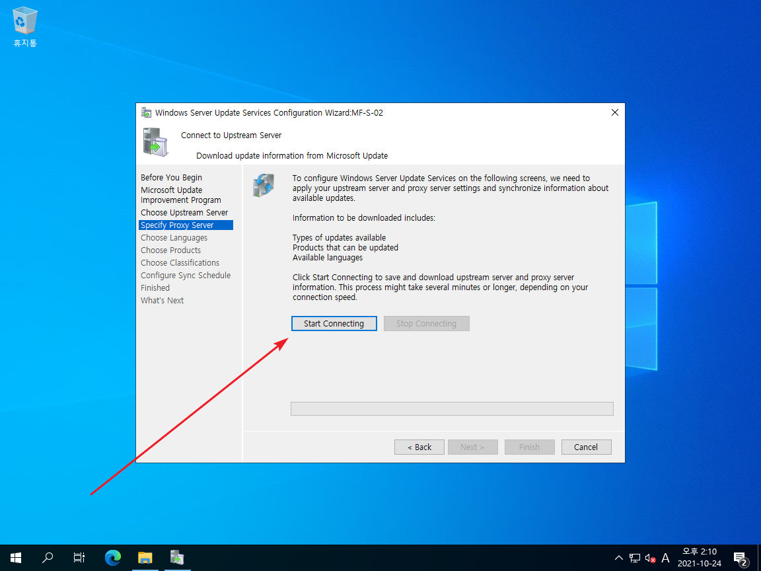Open File Explorer from the taskbar

tap(145, 557)
